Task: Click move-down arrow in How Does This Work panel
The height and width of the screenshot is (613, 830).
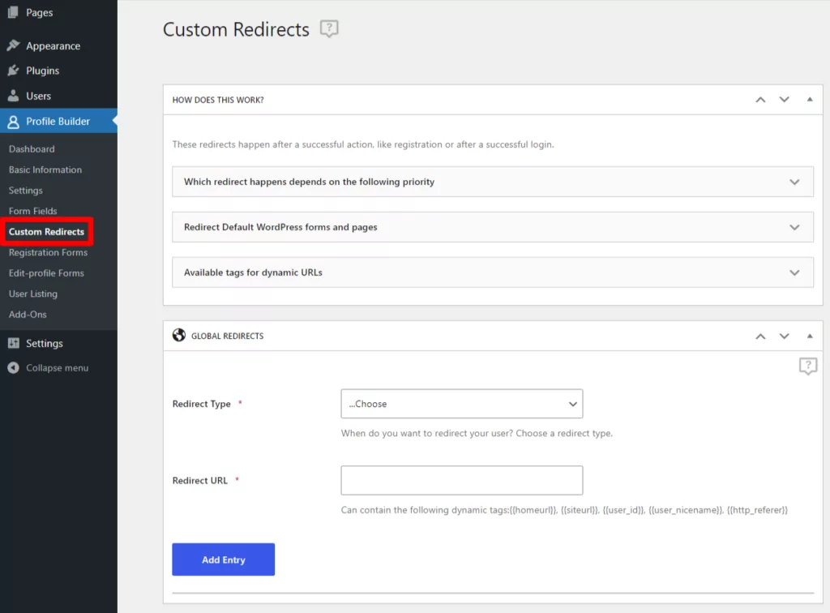Action: click(784, 100)
